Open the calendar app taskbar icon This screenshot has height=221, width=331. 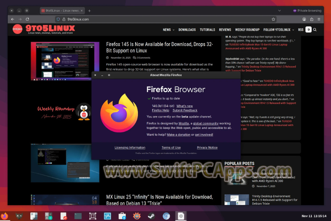(34, 216)
